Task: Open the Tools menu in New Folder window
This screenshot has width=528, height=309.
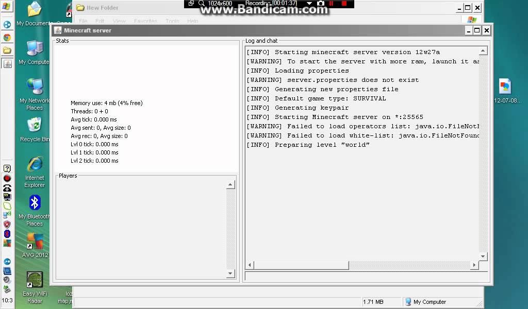Action: click(172, 21)
